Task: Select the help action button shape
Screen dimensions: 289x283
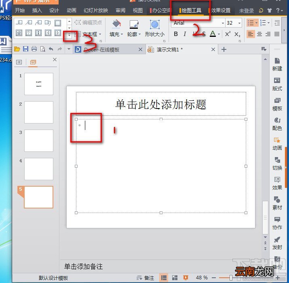Action: click(29, 33)
